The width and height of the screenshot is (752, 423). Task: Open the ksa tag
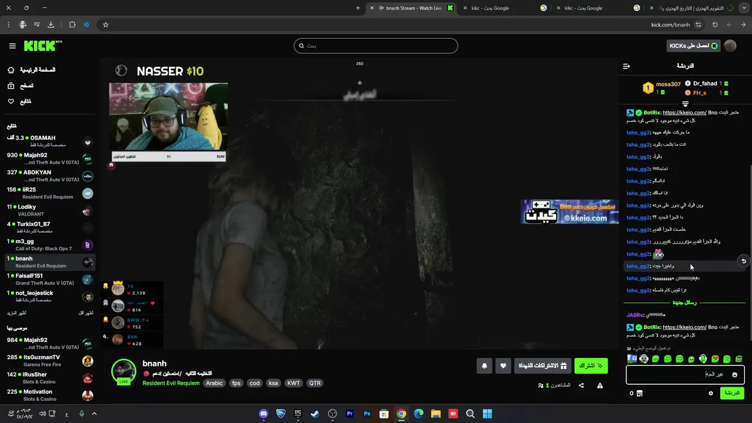point(273,383)
